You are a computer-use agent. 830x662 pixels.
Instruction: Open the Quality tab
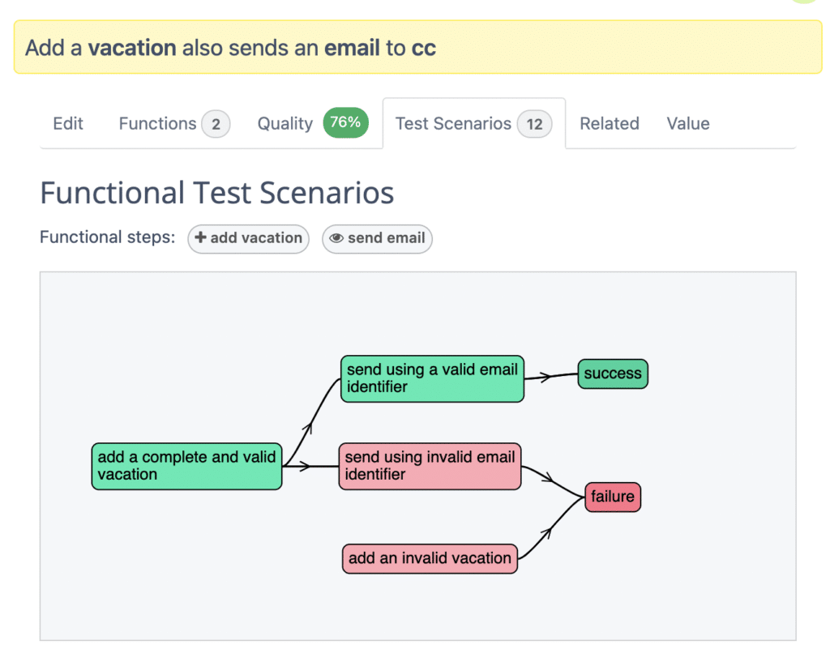pos(285,124)
